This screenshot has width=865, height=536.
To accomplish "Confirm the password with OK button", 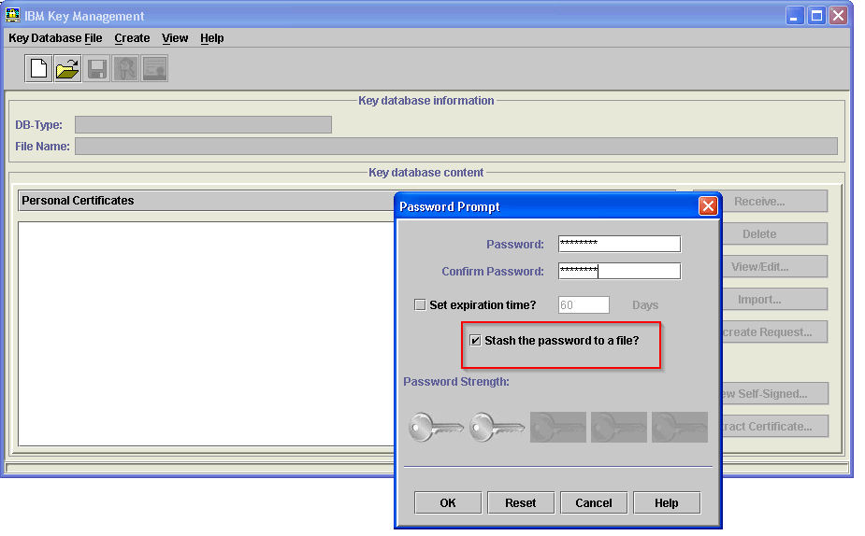I will click(x=448, y=502).
